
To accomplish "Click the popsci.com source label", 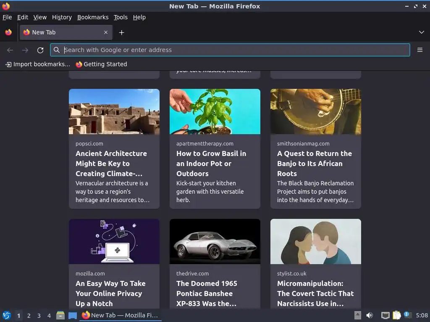I will click(x=89, y=143).
